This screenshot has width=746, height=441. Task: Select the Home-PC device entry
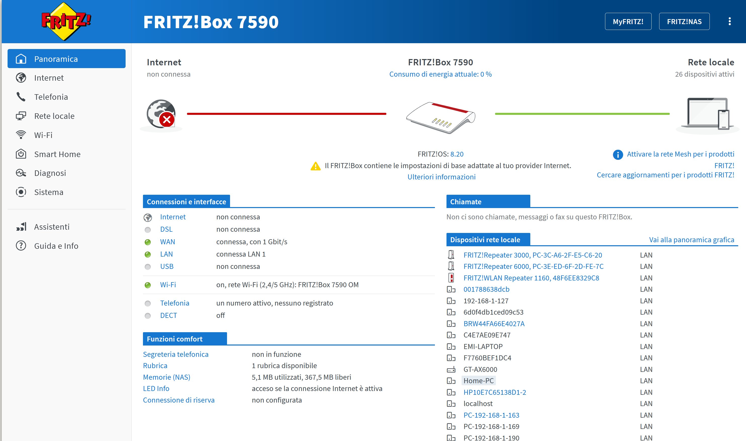click(x=478, y=381)
